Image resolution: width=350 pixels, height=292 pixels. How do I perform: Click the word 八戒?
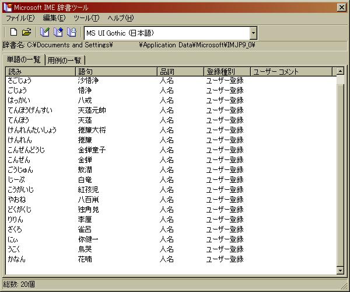(x=85, y=100)
